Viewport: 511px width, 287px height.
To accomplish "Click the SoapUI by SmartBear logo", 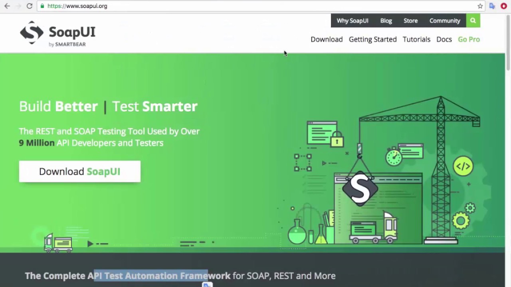I will pyautogui.click(x=58, y=34).
